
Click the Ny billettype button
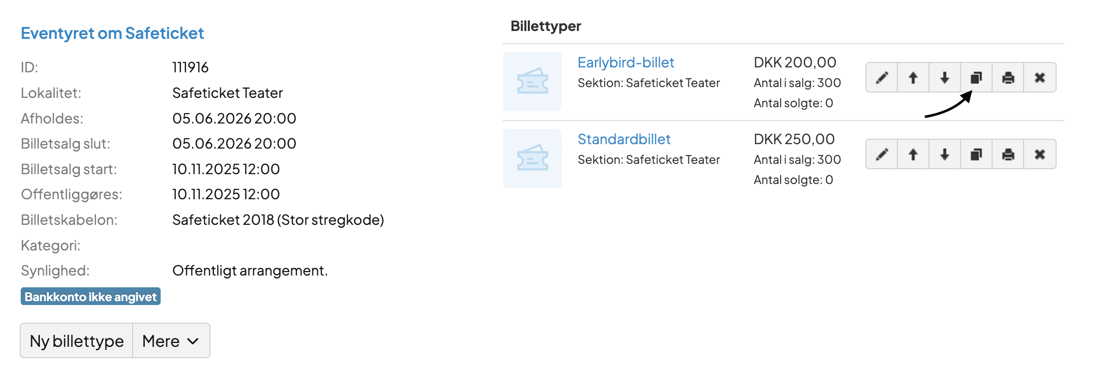pos(77,341)
